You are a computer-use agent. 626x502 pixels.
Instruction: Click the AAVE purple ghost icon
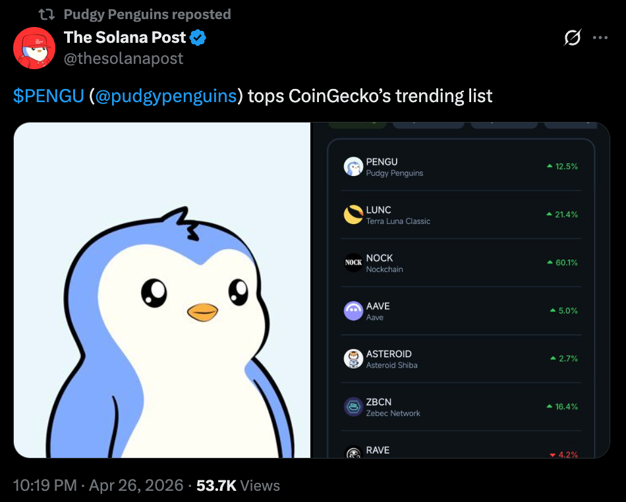pos(354,311)
